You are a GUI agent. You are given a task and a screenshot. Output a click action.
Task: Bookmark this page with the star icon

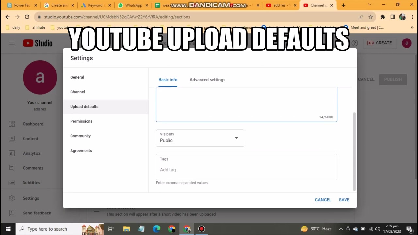[x=371, y=17]
